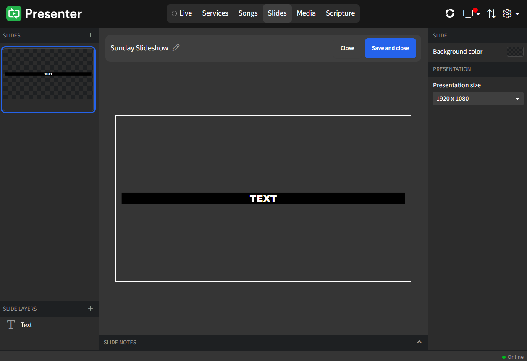Click the Close button in editor header

[x=347, y=48]
